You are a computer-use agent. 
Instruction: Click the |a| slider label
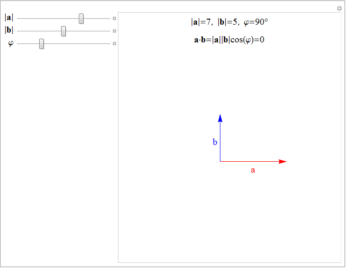(x=9, y=18)
